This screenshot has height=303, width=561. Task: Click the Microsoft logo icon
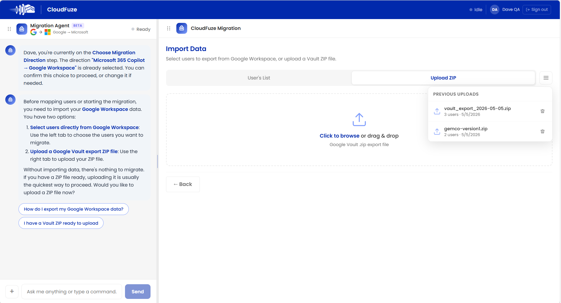48,32
